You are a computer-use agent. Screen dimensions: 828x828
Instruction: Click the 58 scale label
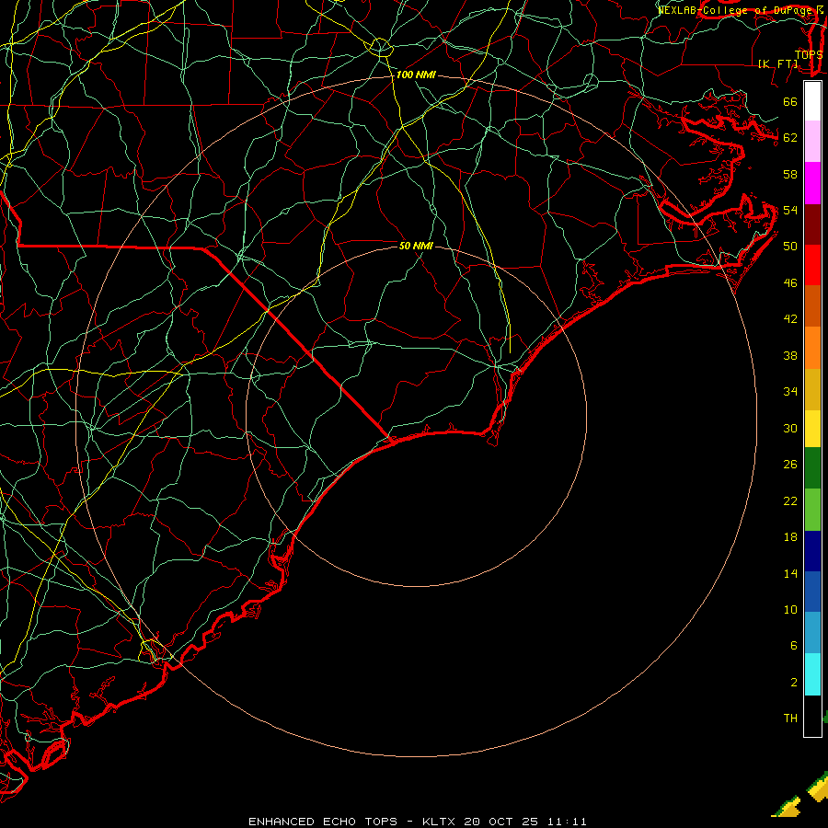790,174
